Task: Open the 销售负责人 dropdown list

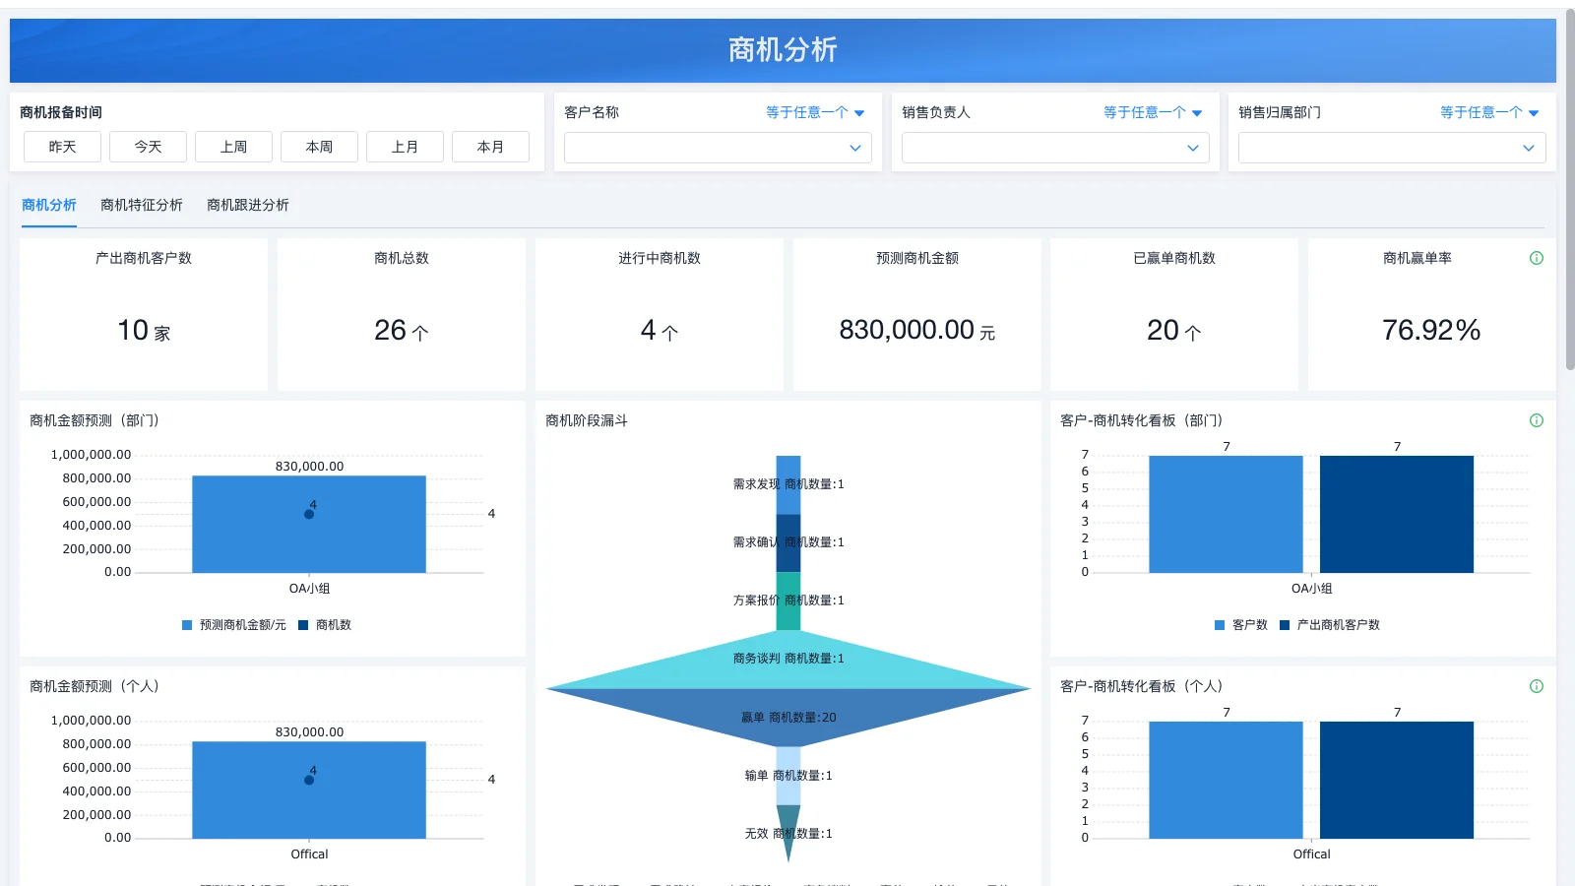Action: [1053, 148]
